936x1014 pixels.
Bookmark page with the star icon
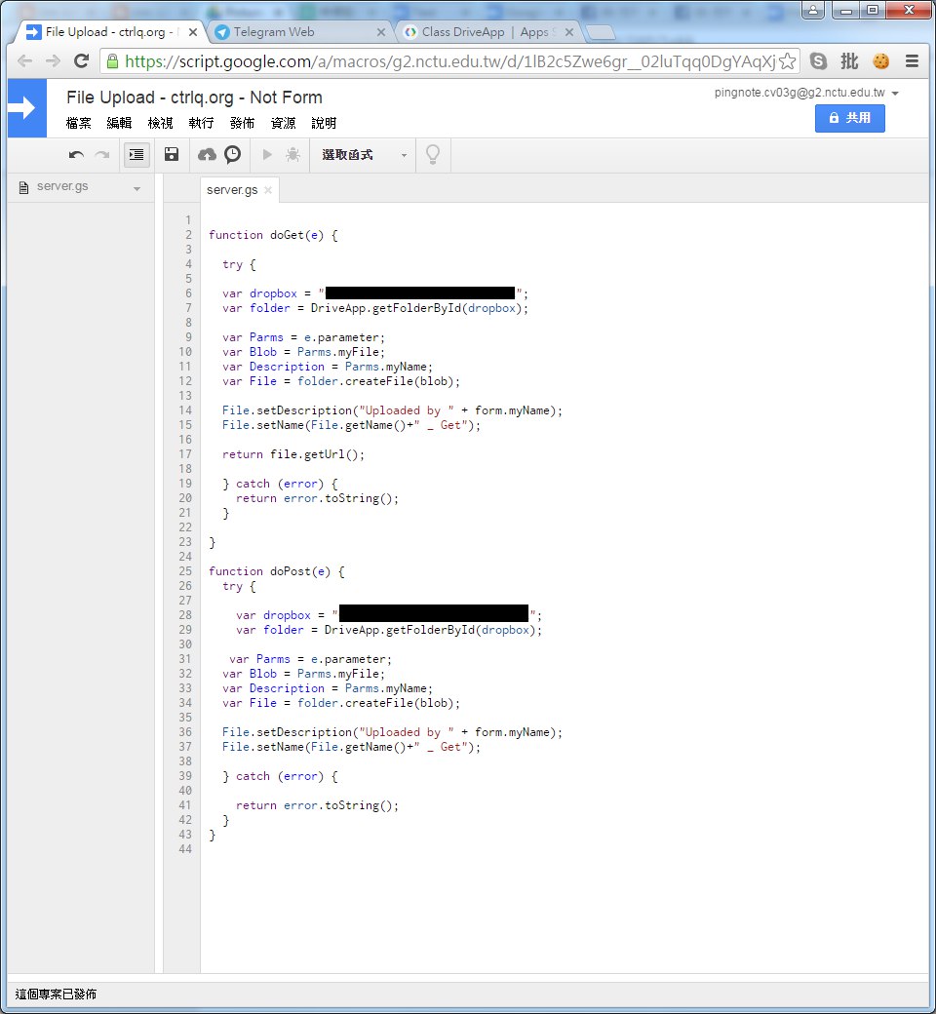(x=787, y=61)
